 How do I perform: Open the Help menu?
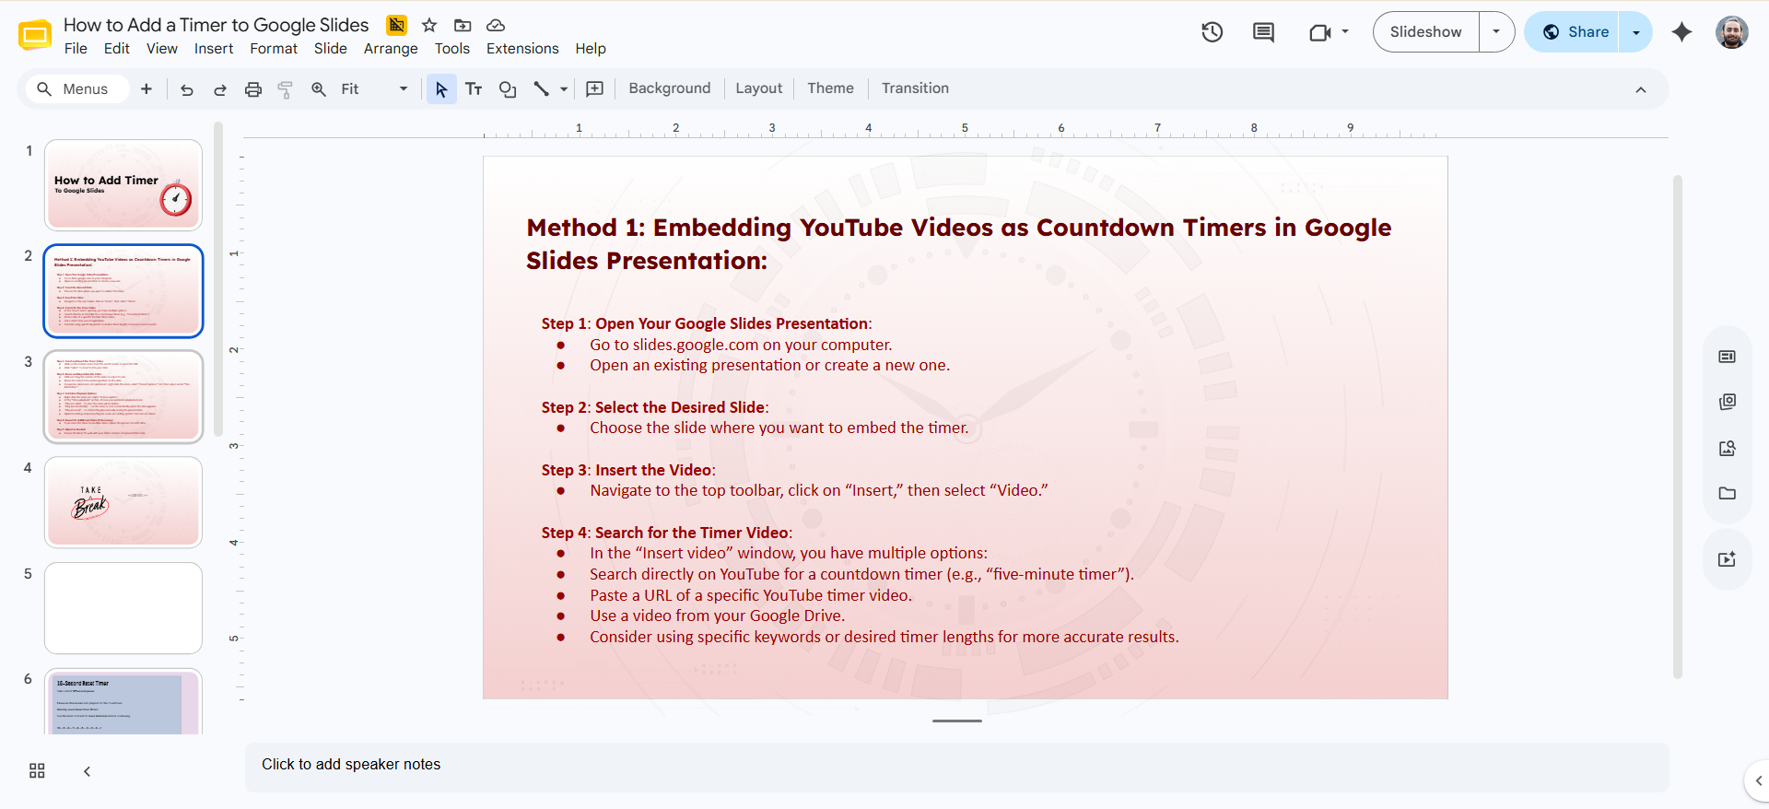pyautogui.click(x=591, y=49)
